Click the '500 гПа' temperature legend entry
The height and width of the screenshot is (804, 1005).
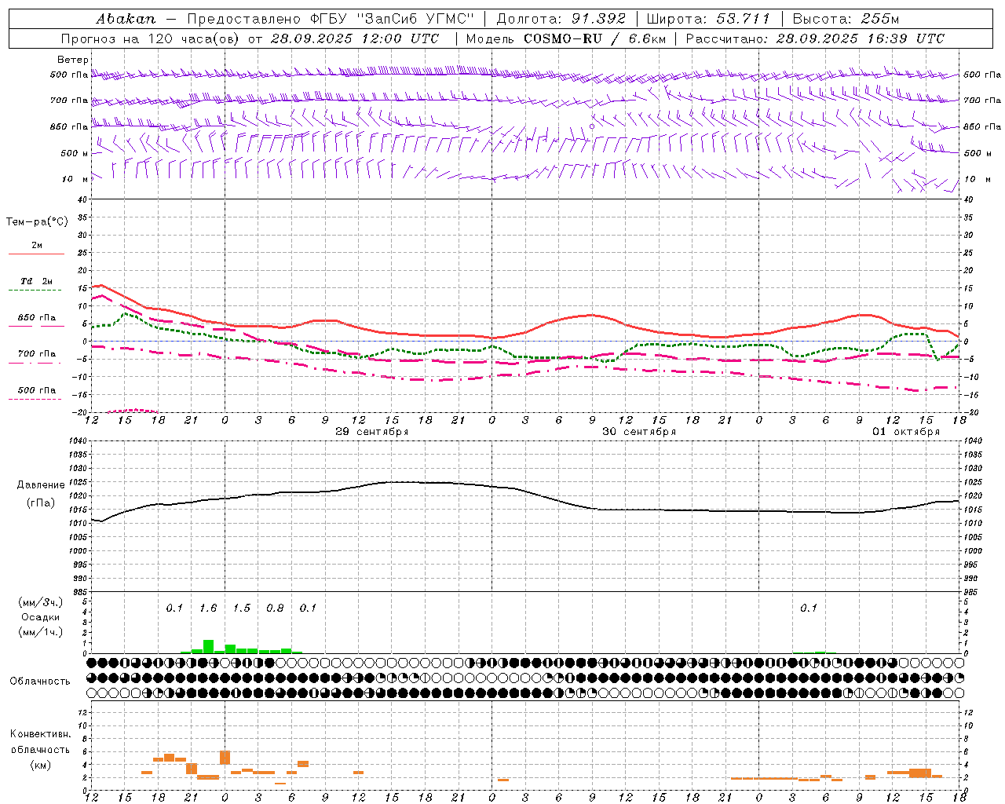(x=37, y=390)
